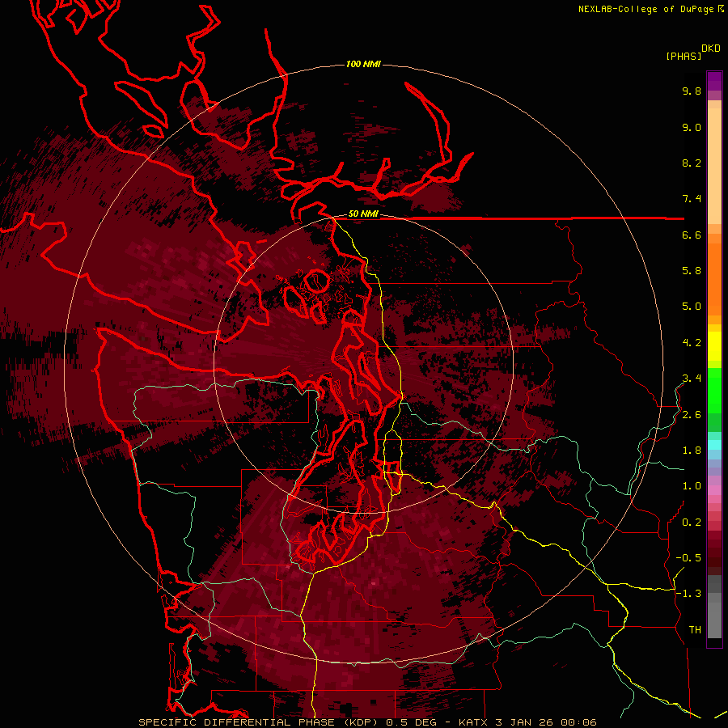Viewport: 728px width, 728px height.
Task: Click the 8.2 legend value
Action: tap(692, 163)
